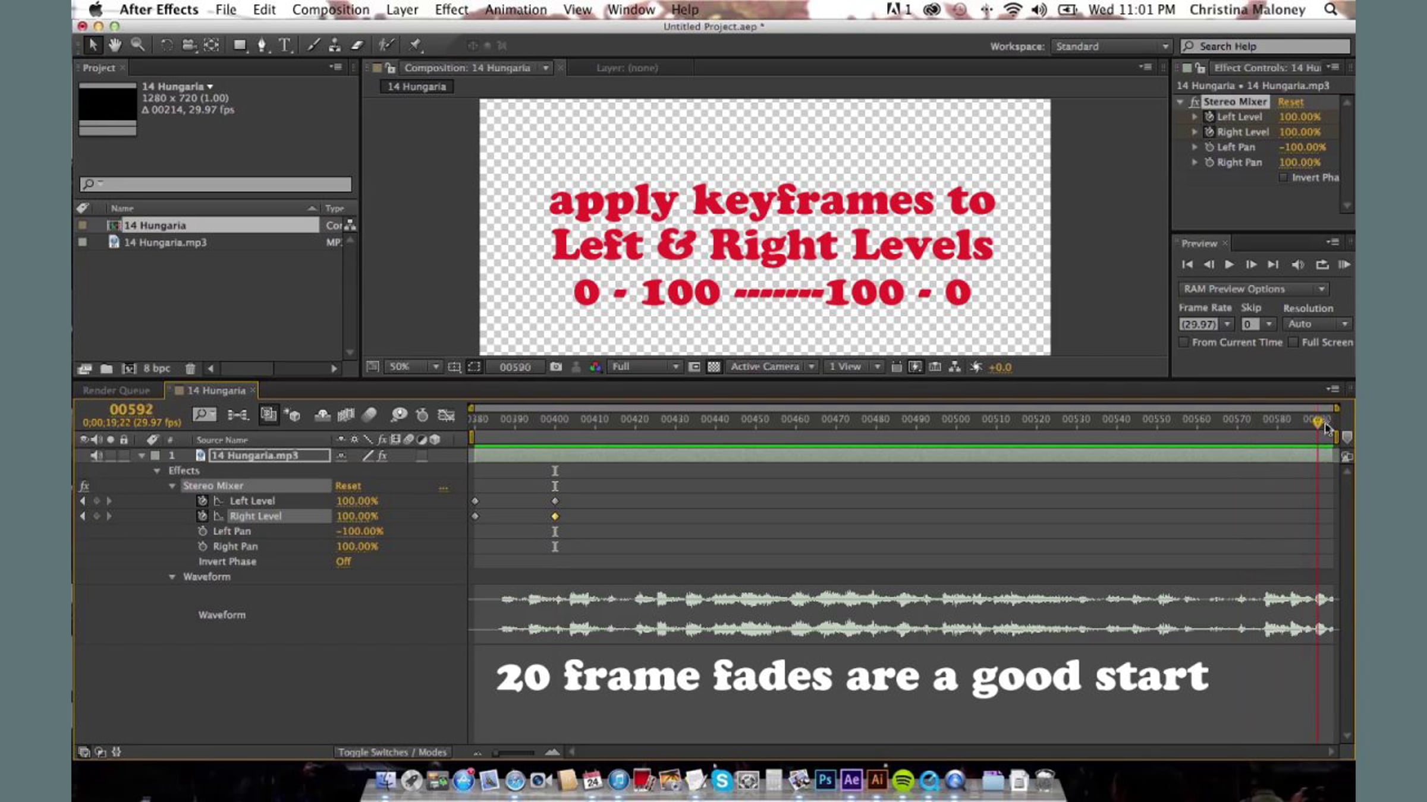Screen dimensions: 1427x802
Task: Click the new folder icon in Project panel
Action: click(x=106, y=369)
